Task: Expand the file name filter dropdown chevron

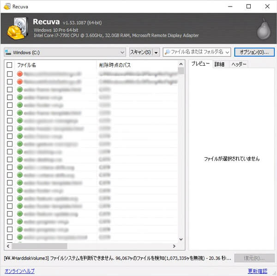Action: pos(228,52)
